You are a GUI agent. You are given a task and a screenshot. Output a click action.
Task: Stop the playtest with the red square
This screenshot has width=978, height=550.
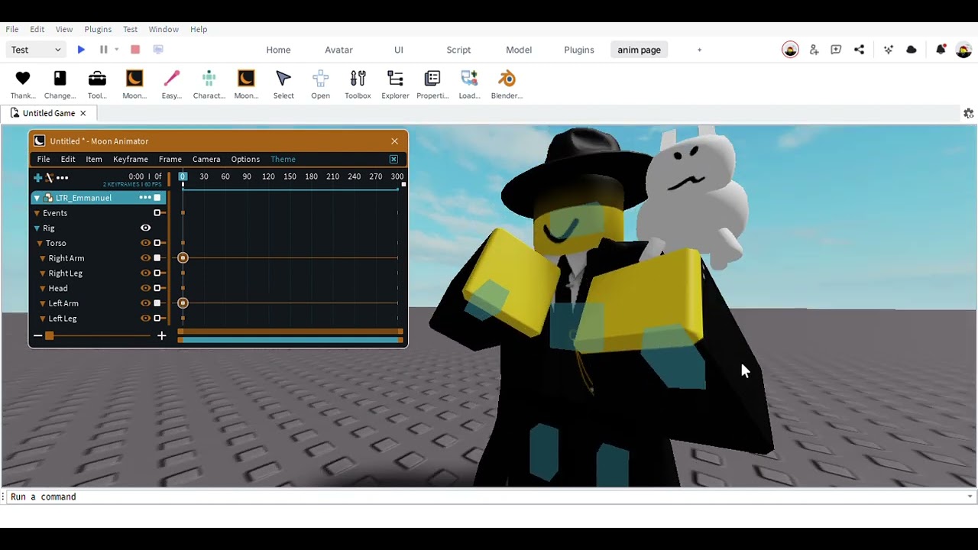(135, 50)
